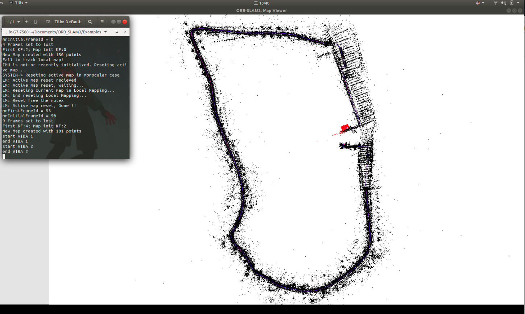Click terminal line '9 Frames set to lost'

[x=28, y=121]
